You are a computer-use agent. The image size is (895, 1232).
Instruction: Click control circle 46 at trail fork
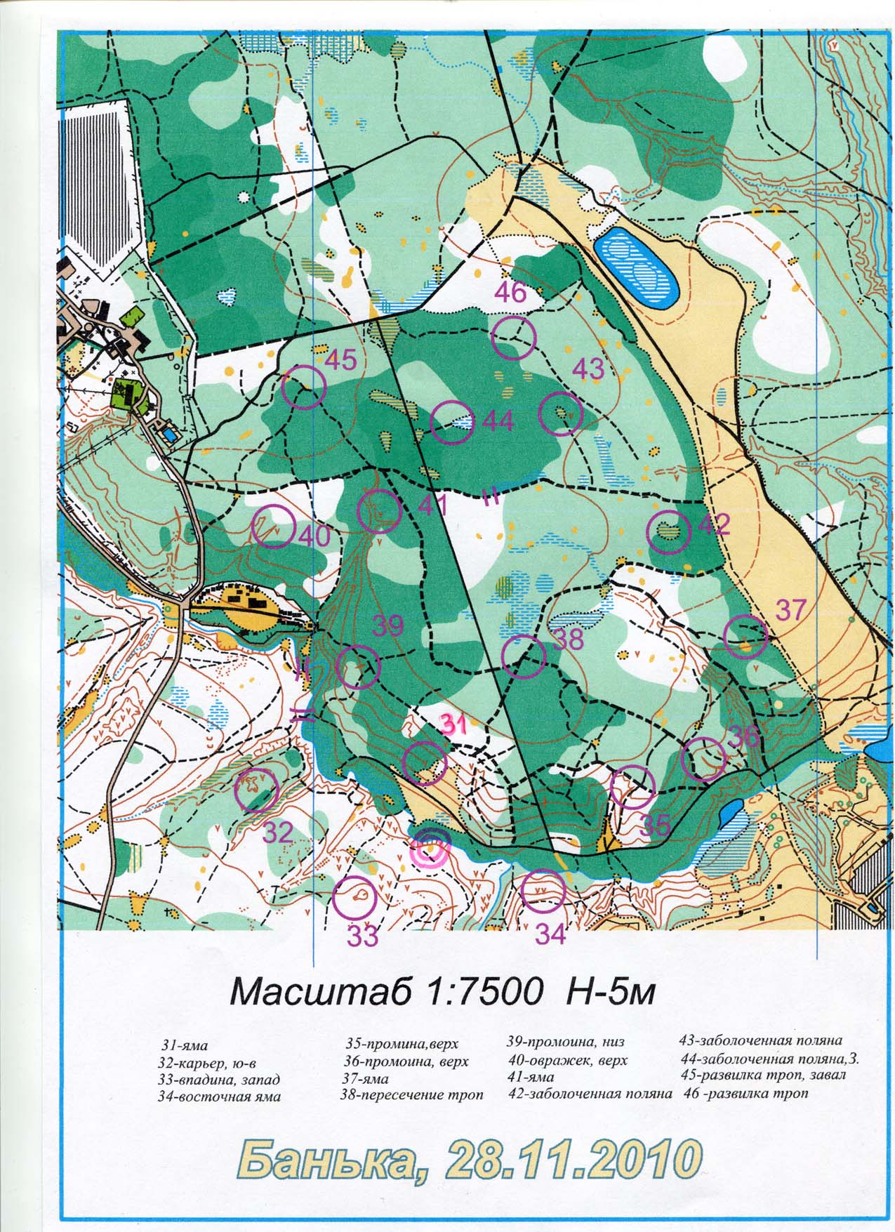(513, 337)
